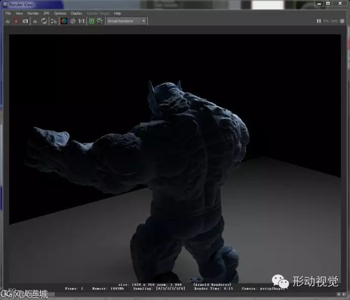Click the Refresh IPR image icon

[44, 21]
